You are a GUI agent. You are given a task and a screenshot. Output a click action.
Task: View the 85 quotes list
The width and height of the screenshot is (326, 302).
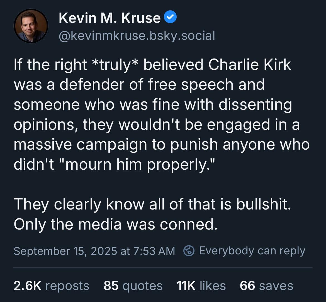coord(133,286)
